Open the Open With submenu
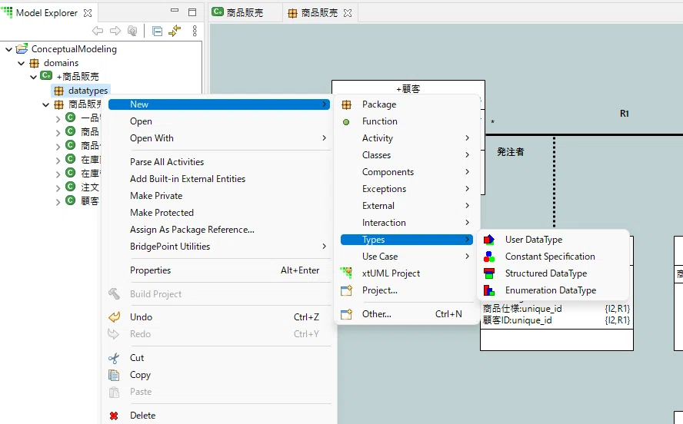Viewport: 683px width, 424px height. click(219, 138)
